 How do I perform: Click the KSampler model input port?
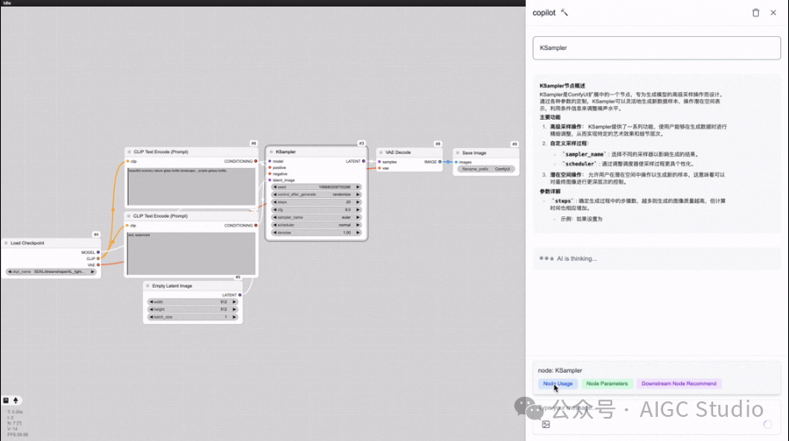(x=270, y=161)
